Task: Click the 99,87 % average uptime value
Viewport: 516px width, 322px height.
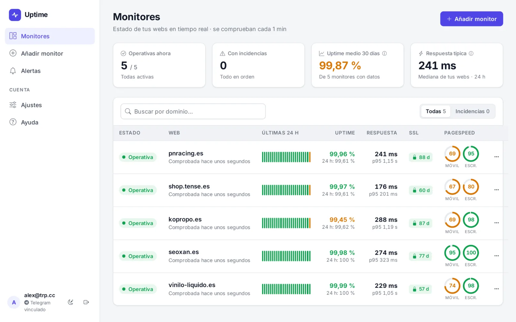Action: click(x=340, y=66)
